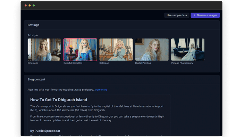This screenshot has height=137, width=243.
Task: Click the Use sample data button
Action: click(x=177, y=15)
